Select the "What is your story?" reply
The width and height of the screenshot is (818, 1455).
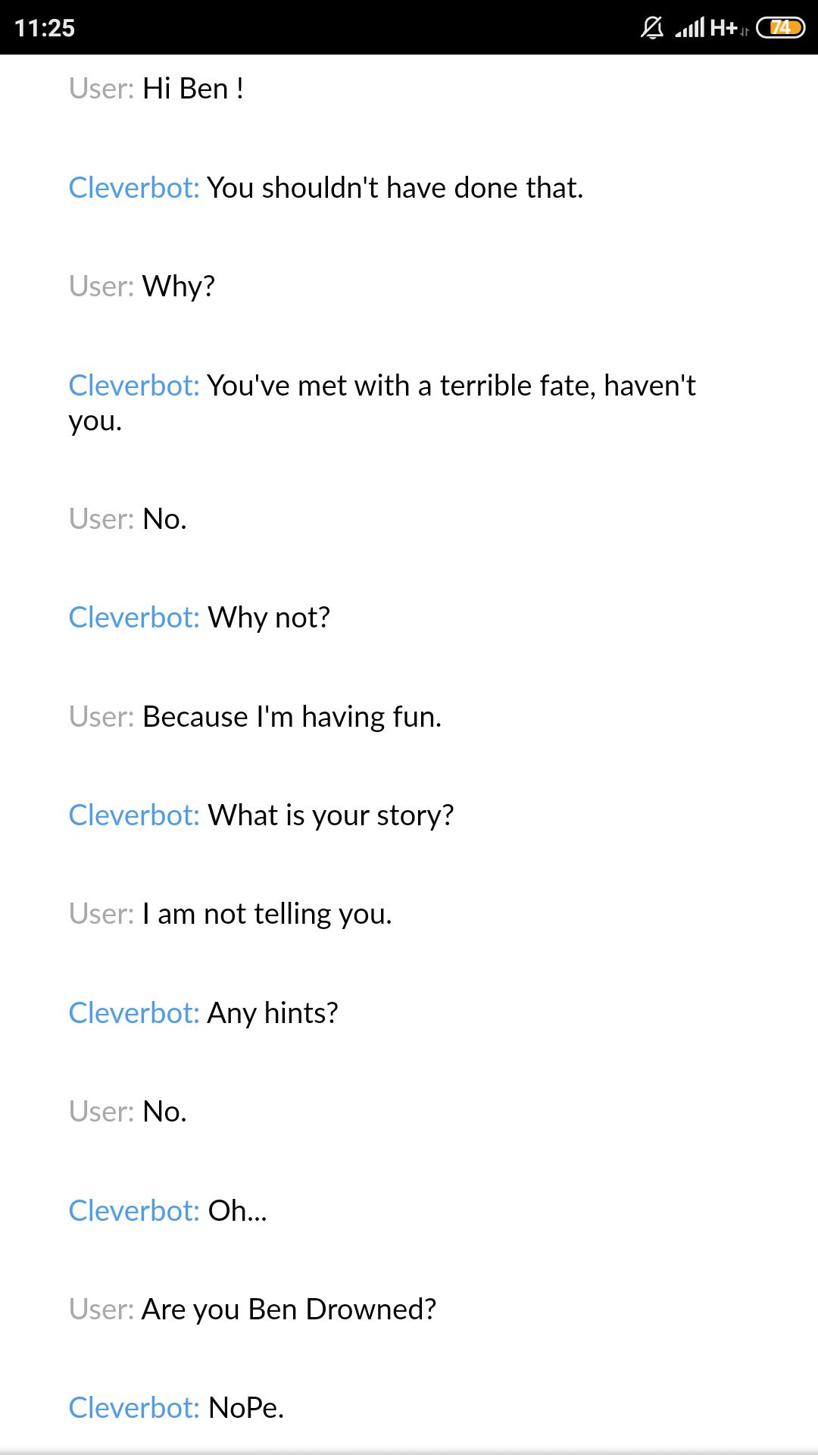point(331,815)
